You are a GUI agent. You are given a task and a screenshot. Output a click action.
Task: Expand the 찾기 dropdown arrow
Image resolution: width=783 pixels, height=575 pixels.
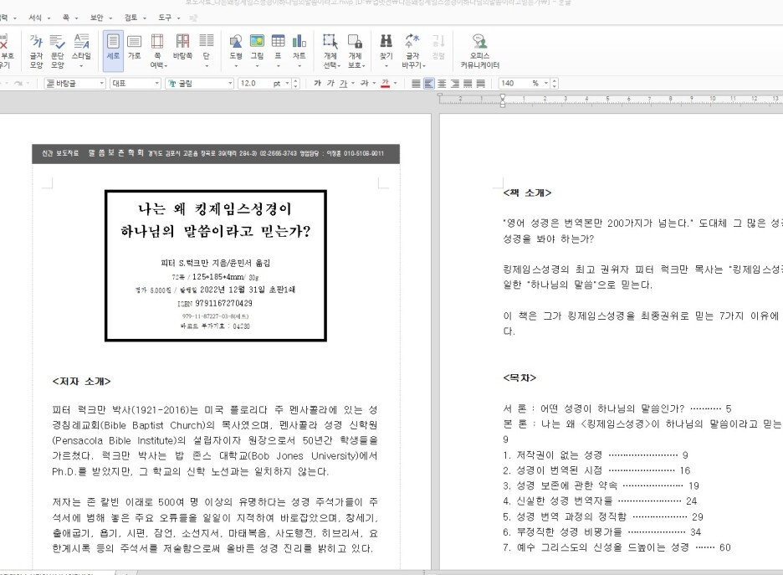coord(386,66)
